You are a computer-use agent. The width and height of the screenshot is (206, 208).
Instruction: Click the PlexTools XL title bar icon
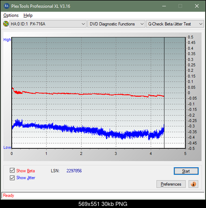click(x=6, y=6)
